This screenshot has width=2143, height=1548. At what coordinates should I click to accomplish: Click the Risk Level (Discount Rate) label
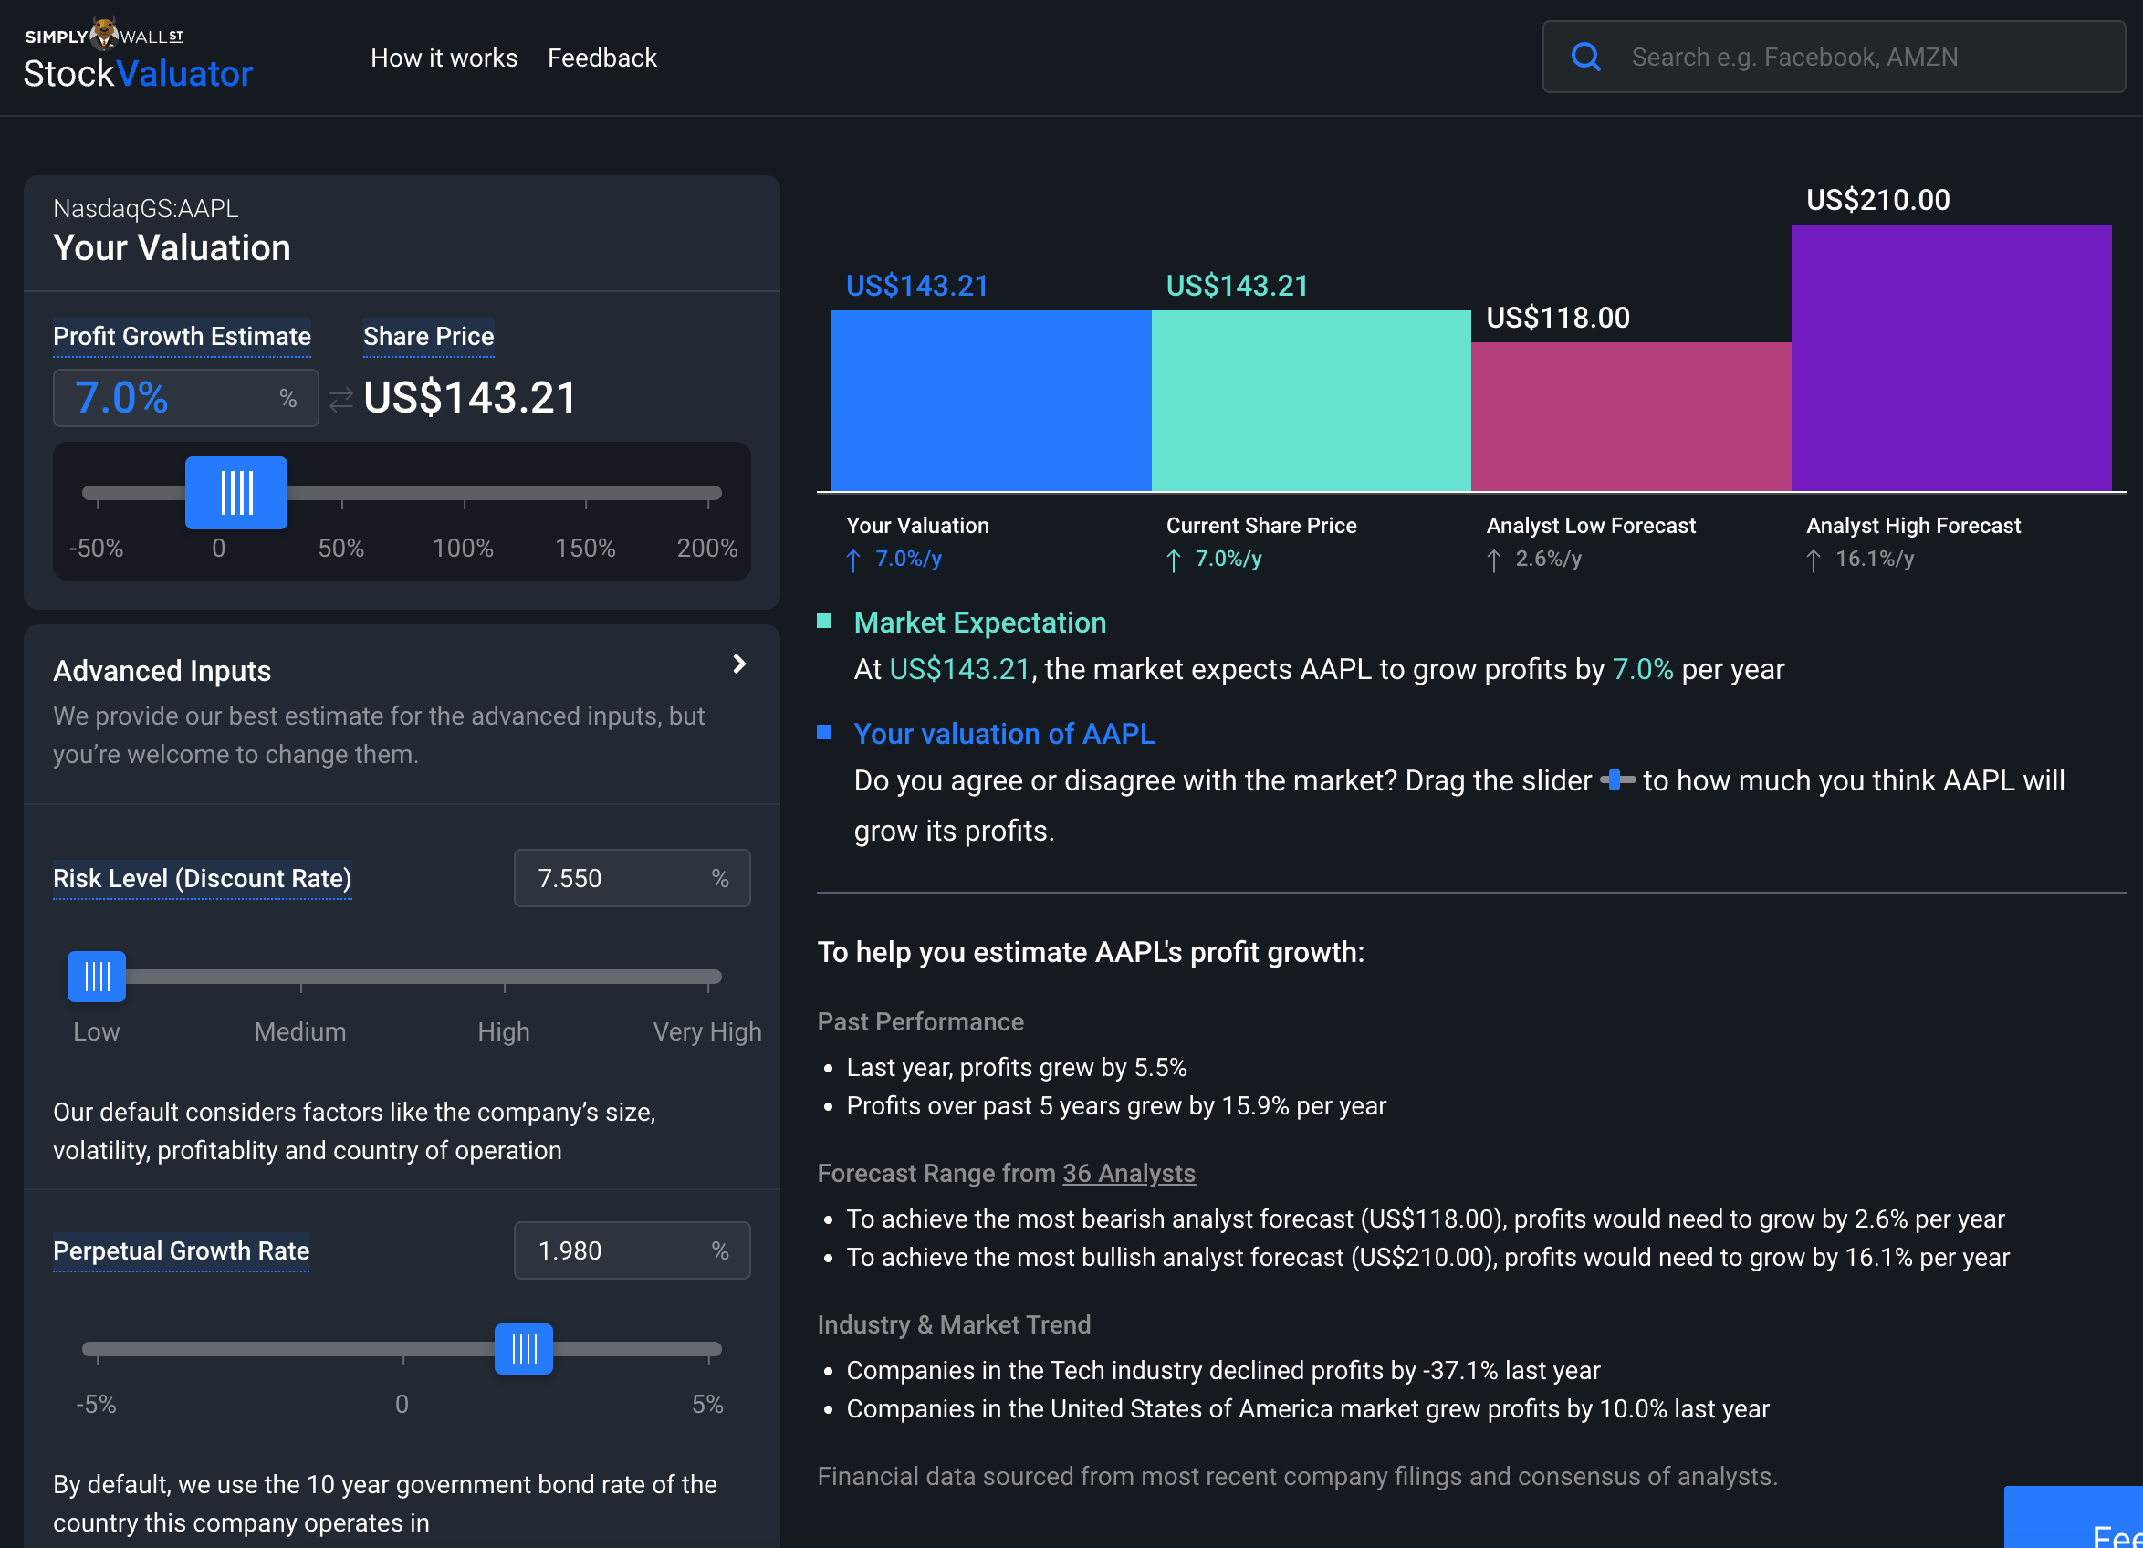pyautogui.click(x=203, y=878)
